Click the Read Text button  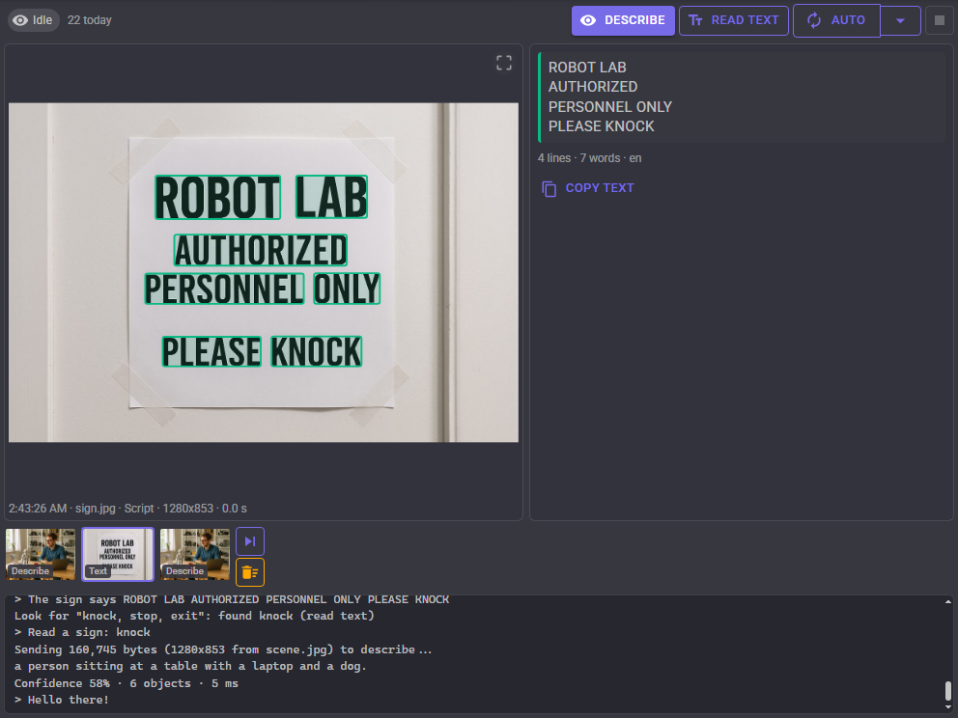(x=733, y=21)
